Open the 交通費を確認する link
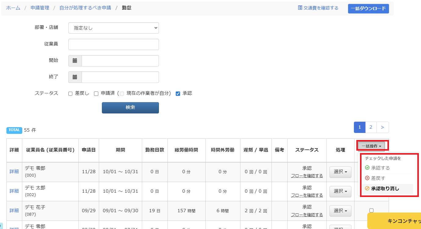Screen dimensions: 421x229 click(318, 8)
